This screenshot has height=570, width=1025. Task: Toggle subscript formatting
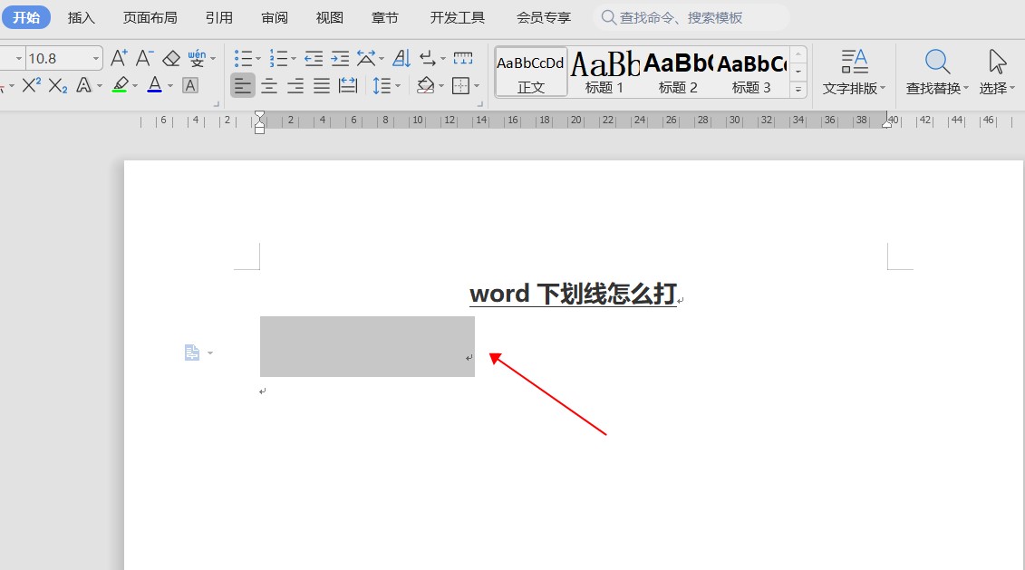point(58,85)
